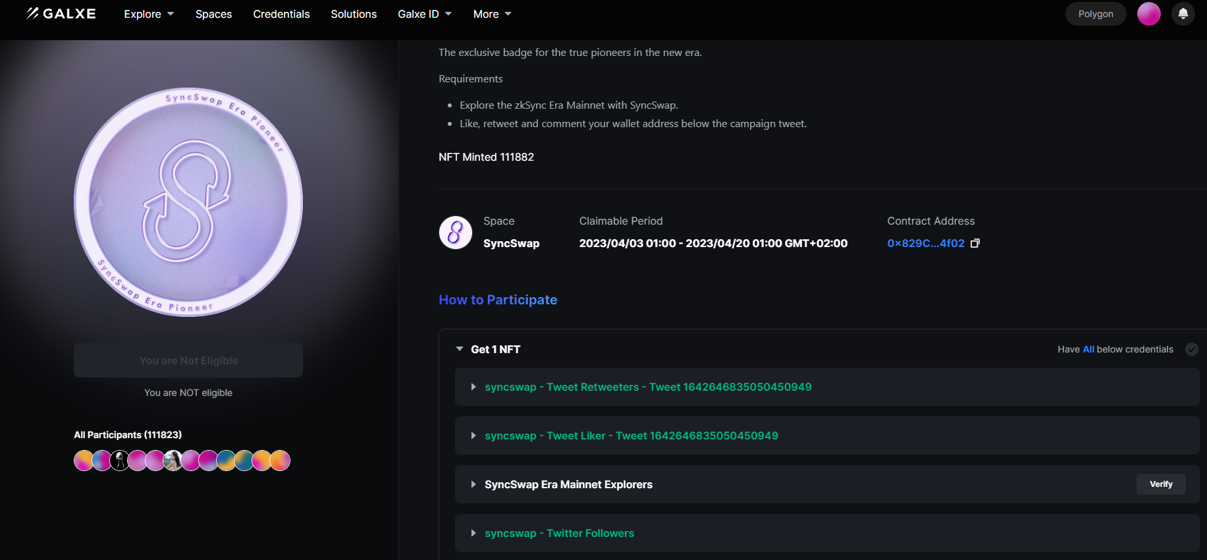Expand the Twitter Followers credential row
1207x560 pixels.
coord(473,534)
